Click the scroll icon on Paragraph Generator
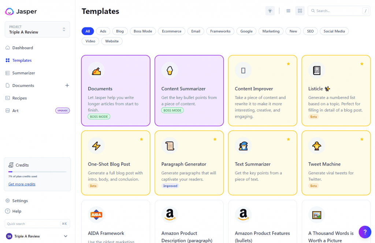Image resolution: width=375 pixels, height=243 pixels. point(170,146)
